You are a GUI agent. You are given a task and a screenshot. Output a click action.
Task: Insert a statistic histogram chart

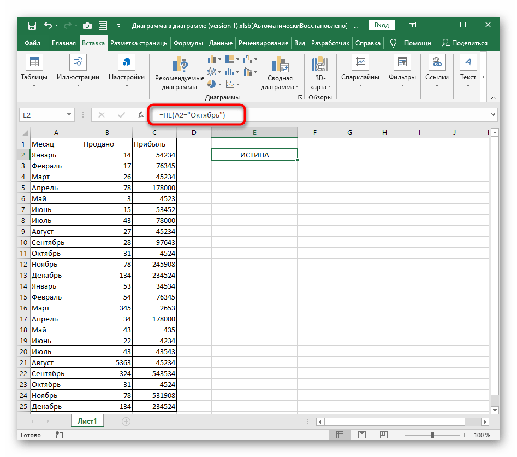pyautogui.click(x=232, y=72)
